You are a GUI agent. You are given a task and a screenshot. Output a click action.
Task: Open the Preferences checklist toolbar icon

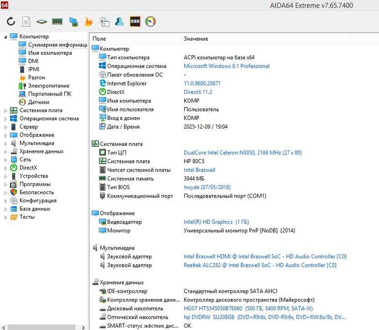[x=104, y=22]
